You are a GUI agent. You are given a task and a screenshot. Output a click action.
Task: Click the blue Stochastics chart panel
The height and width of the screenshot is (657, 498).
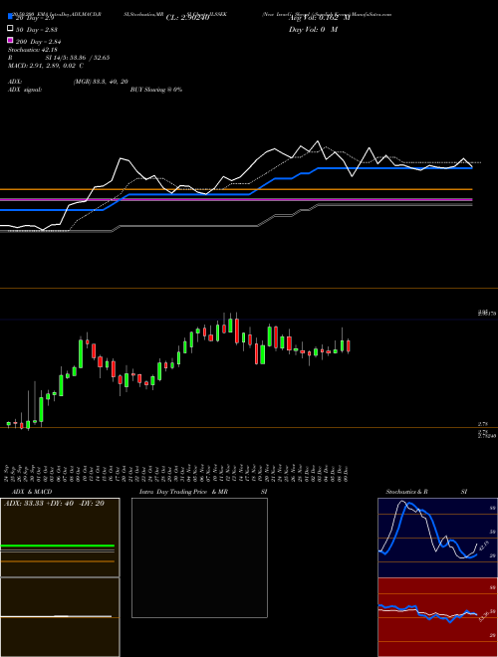[437, 538]
